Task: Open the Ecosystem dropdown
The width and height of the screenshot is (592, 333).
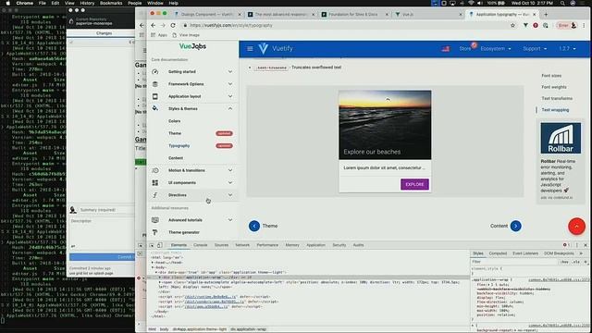Action: coord(496,49)
